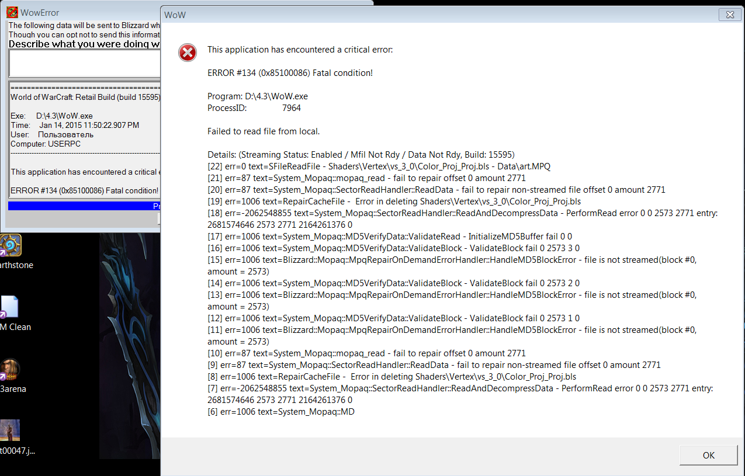
Task: Click the blue progress bar in WowError window
Action: tap(84, 206)
